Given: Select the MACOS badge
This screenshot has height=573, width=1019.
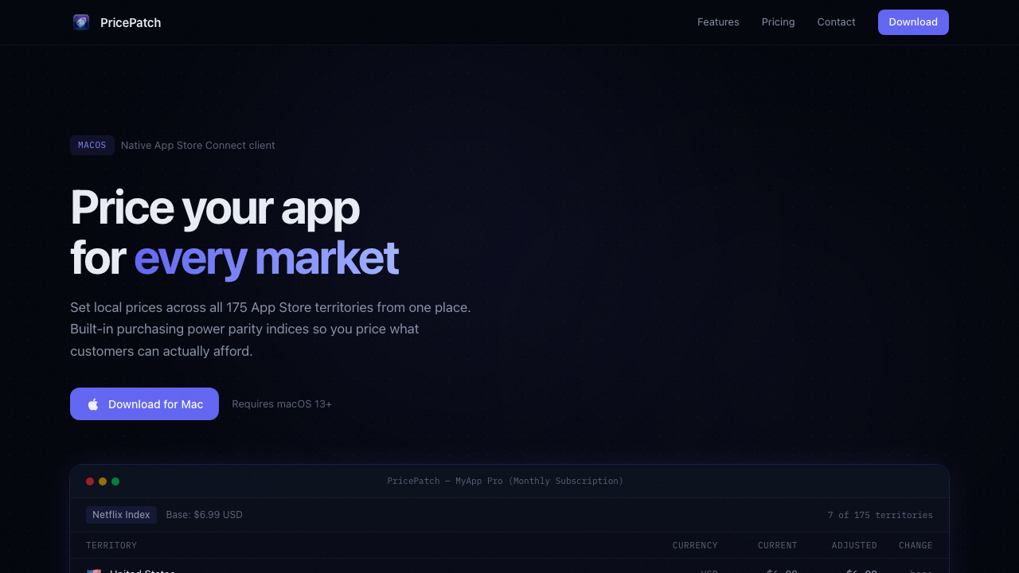Looking at the screenshot, I should pos(92,146).
